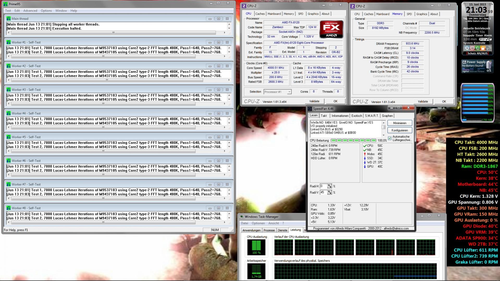The width and height of the screenshot is (500, 281).
Task: Click the reset arrow icon beside the timer
Action: 490,39
